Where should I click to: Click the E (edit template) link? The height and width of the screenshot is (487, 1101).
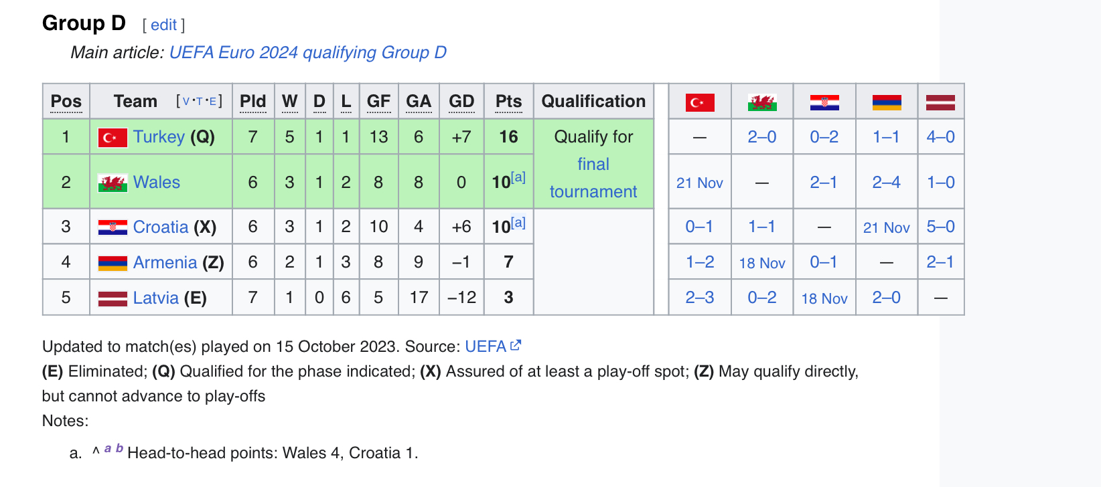point(212,102)
